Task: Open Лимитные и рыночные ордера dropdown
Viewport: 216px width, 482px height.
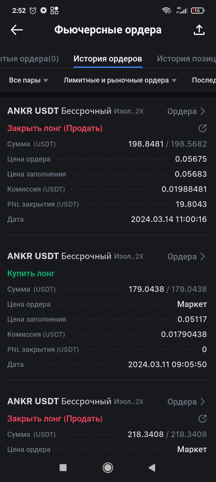Action: pos(120,80)
